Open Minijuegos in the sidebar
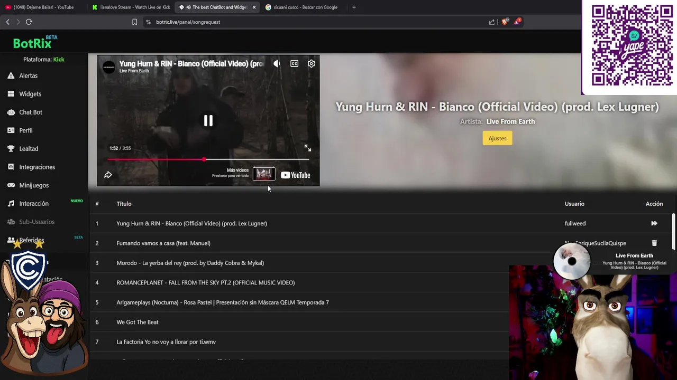The width and height of the screenshot is (677, 380). tap(34, 185)
